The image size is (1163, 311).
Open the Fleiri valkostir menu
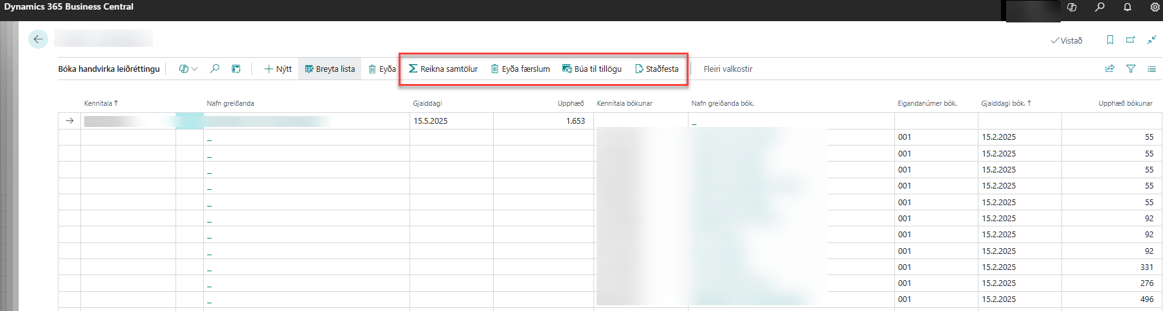(x=728, y=69)
